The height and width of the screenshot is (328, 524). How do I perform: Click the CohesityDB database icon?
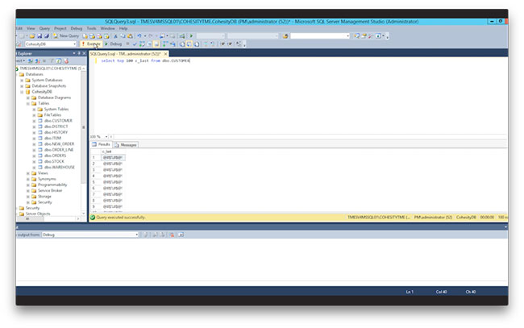point(27,92)
